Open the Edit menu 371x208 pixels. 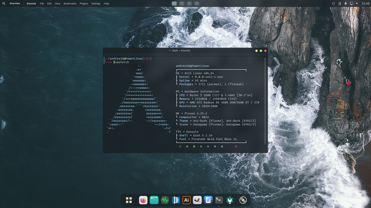pos(49,3)
